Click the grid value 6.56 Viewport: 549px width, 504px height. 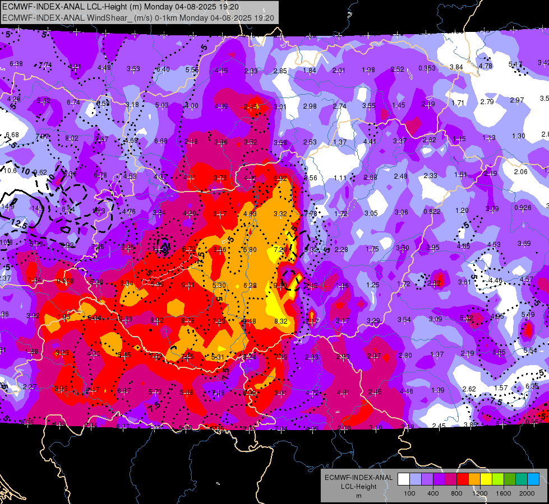point(220,249)
